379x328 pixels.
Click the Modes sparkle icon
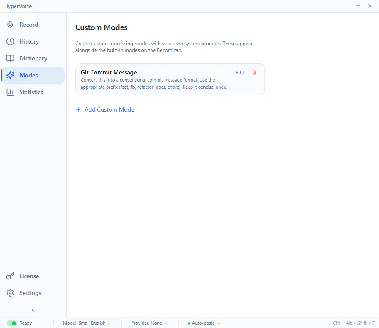pyautogui.click(x=10, y=75)
